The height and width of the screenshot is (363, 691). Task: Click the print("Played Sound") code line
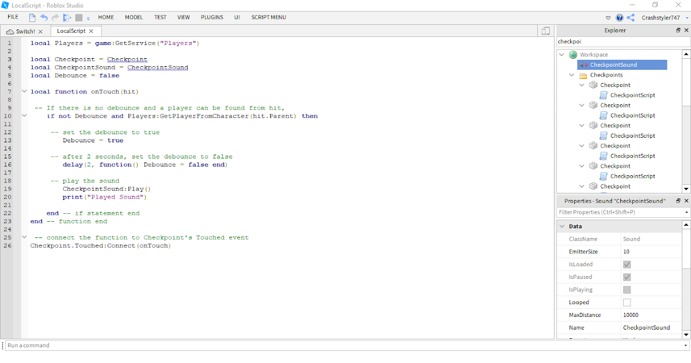[x=105, y=197]
